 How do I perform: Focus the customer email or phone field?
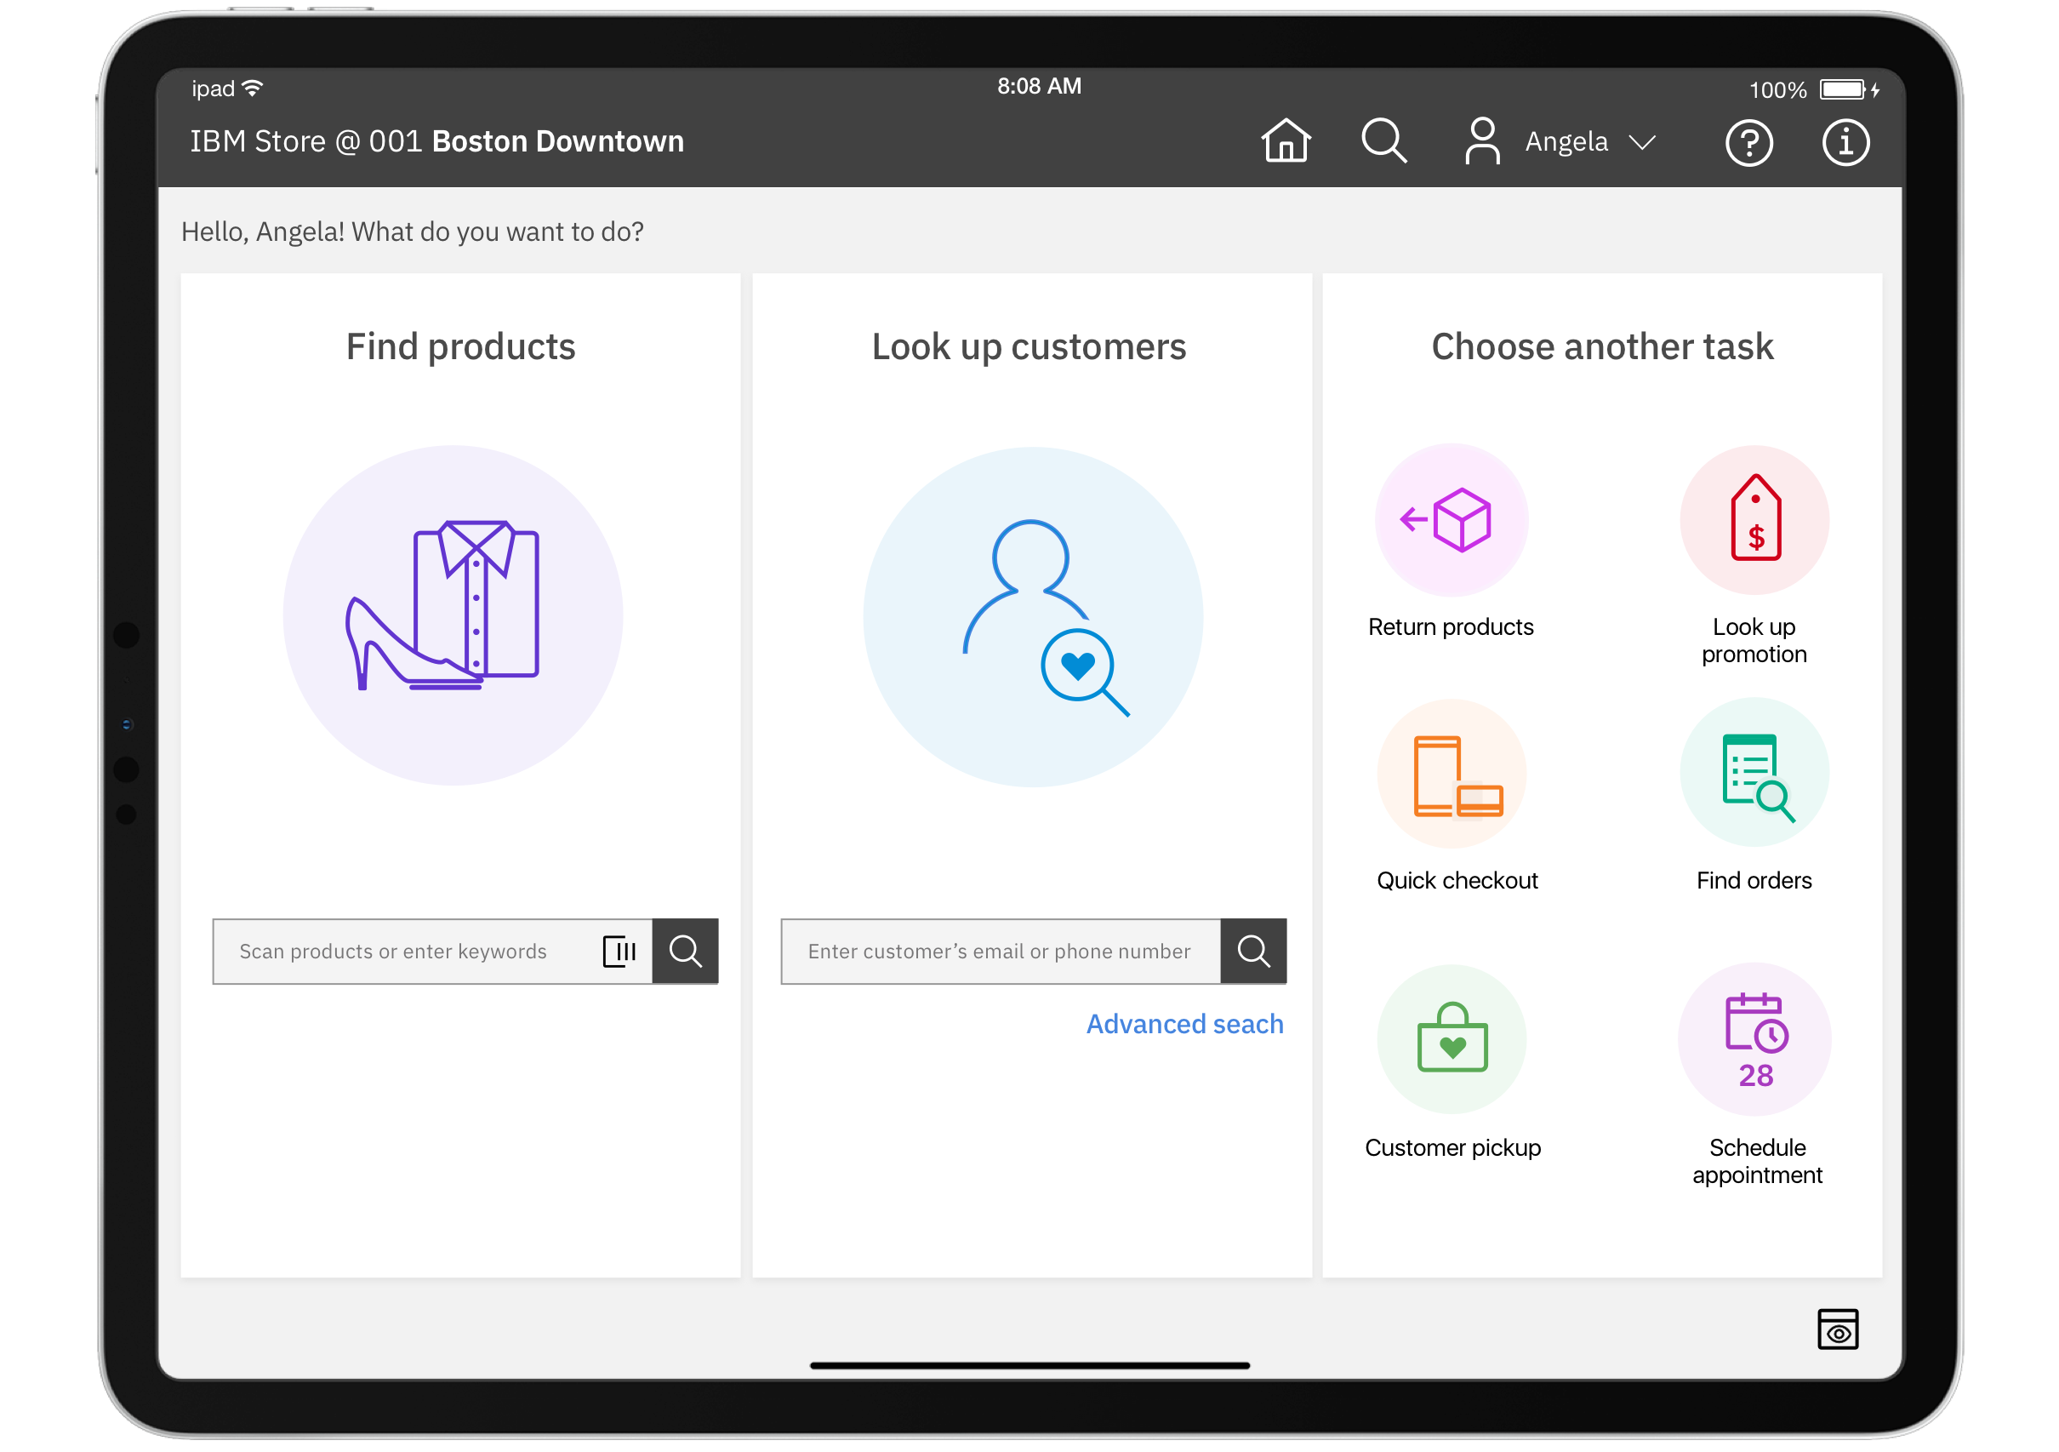[999, 952]
